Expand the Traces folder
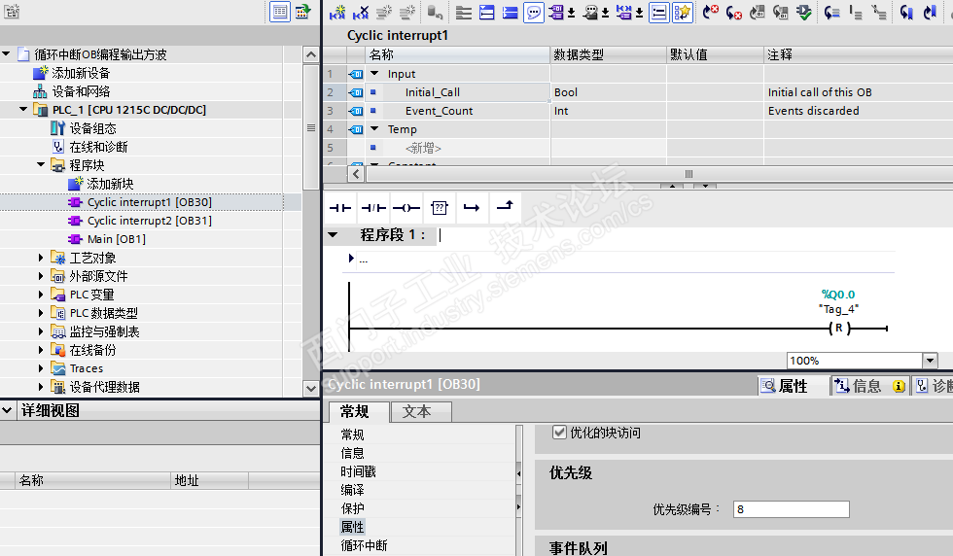Screen dimensions: 953x556 41,368
